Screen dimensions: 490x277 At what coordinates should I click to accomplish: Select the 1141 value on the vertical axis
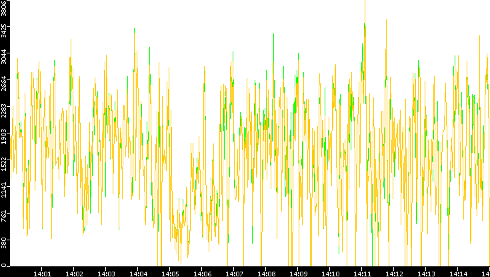click(4, 190)
